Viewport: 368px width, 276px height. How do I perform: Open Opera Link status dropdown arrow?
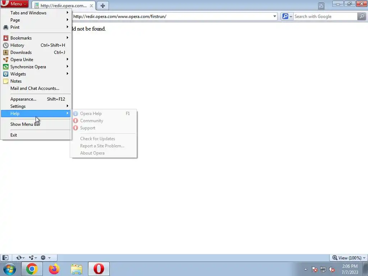click(x=23, y=258)
